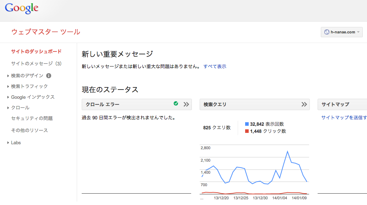Screen dimensions: 367x205
Task: Open the 検索トラフィック menu item
Action: [x=29, y=86]
